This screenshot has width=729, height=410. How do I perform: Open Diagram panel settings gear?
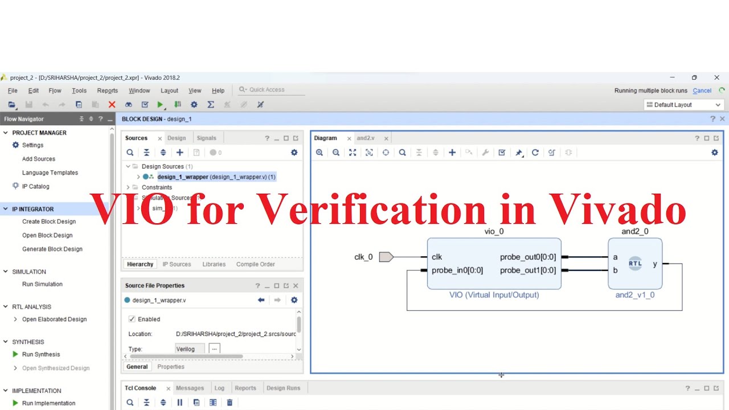pos(715,153)
